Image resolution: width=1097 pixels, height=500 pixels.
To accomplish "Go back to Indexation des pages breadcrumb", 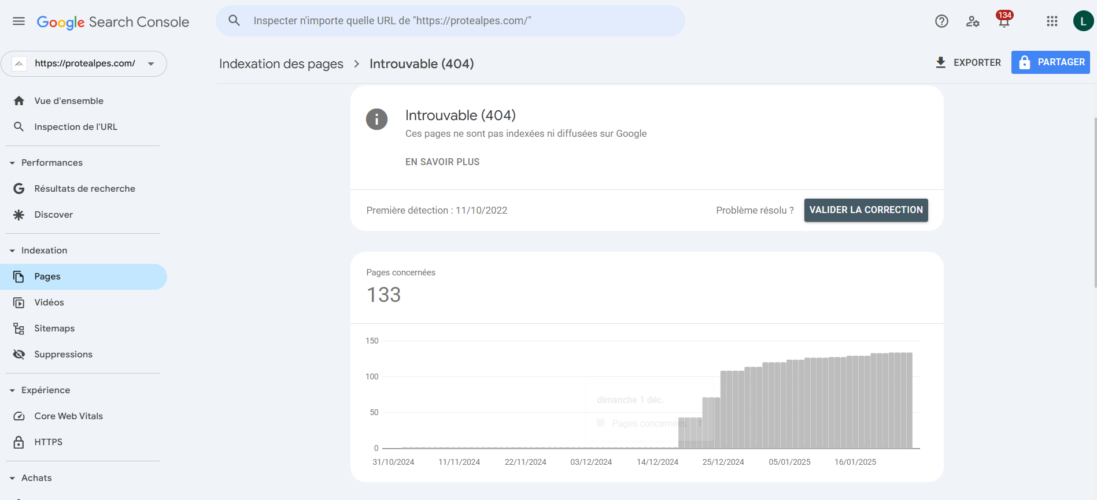I will coord(281,64).
